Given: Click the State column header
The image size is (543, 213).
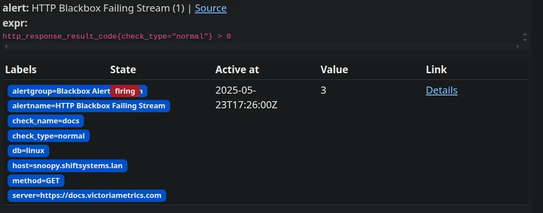Looking at the screenshot, I should coord(123,70).
